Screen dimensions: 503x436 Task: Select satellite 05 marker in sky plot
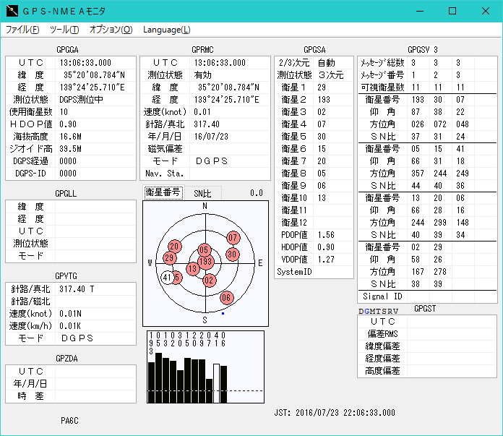(x=204, y=249)
